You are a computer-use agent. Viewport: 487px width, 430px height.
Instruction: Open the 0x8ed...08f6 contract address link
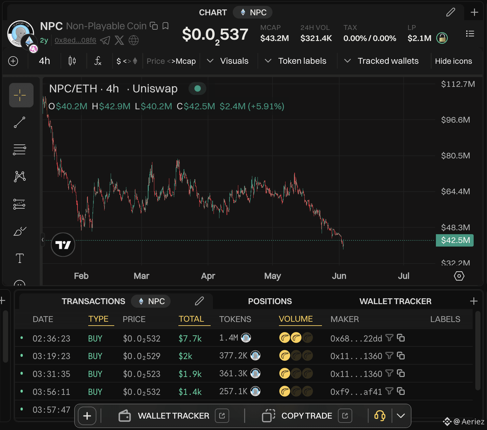(x=76, y=40)
